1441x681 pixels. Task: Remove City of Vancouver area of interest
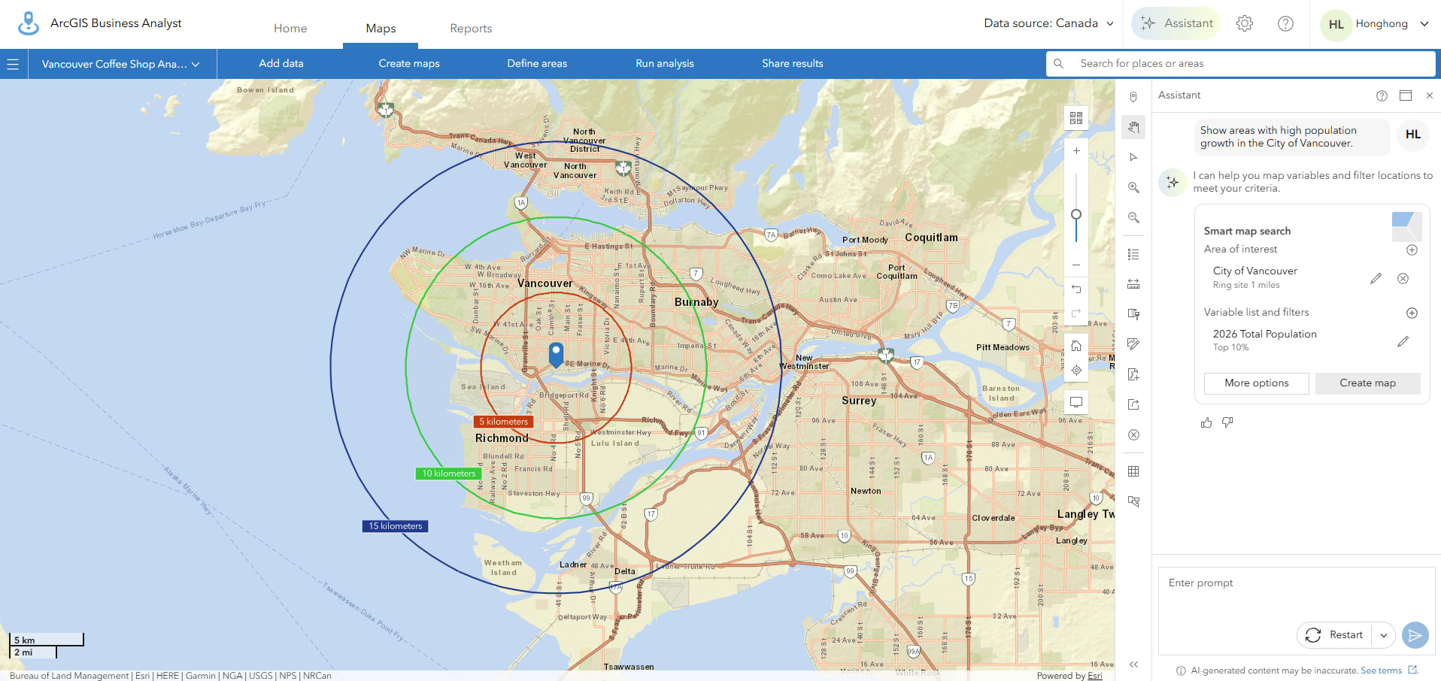1403,278
